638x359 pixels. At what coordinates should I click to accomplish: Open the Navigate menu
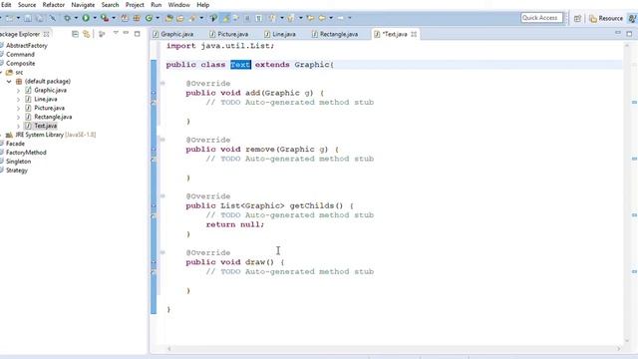click(83, 5)
